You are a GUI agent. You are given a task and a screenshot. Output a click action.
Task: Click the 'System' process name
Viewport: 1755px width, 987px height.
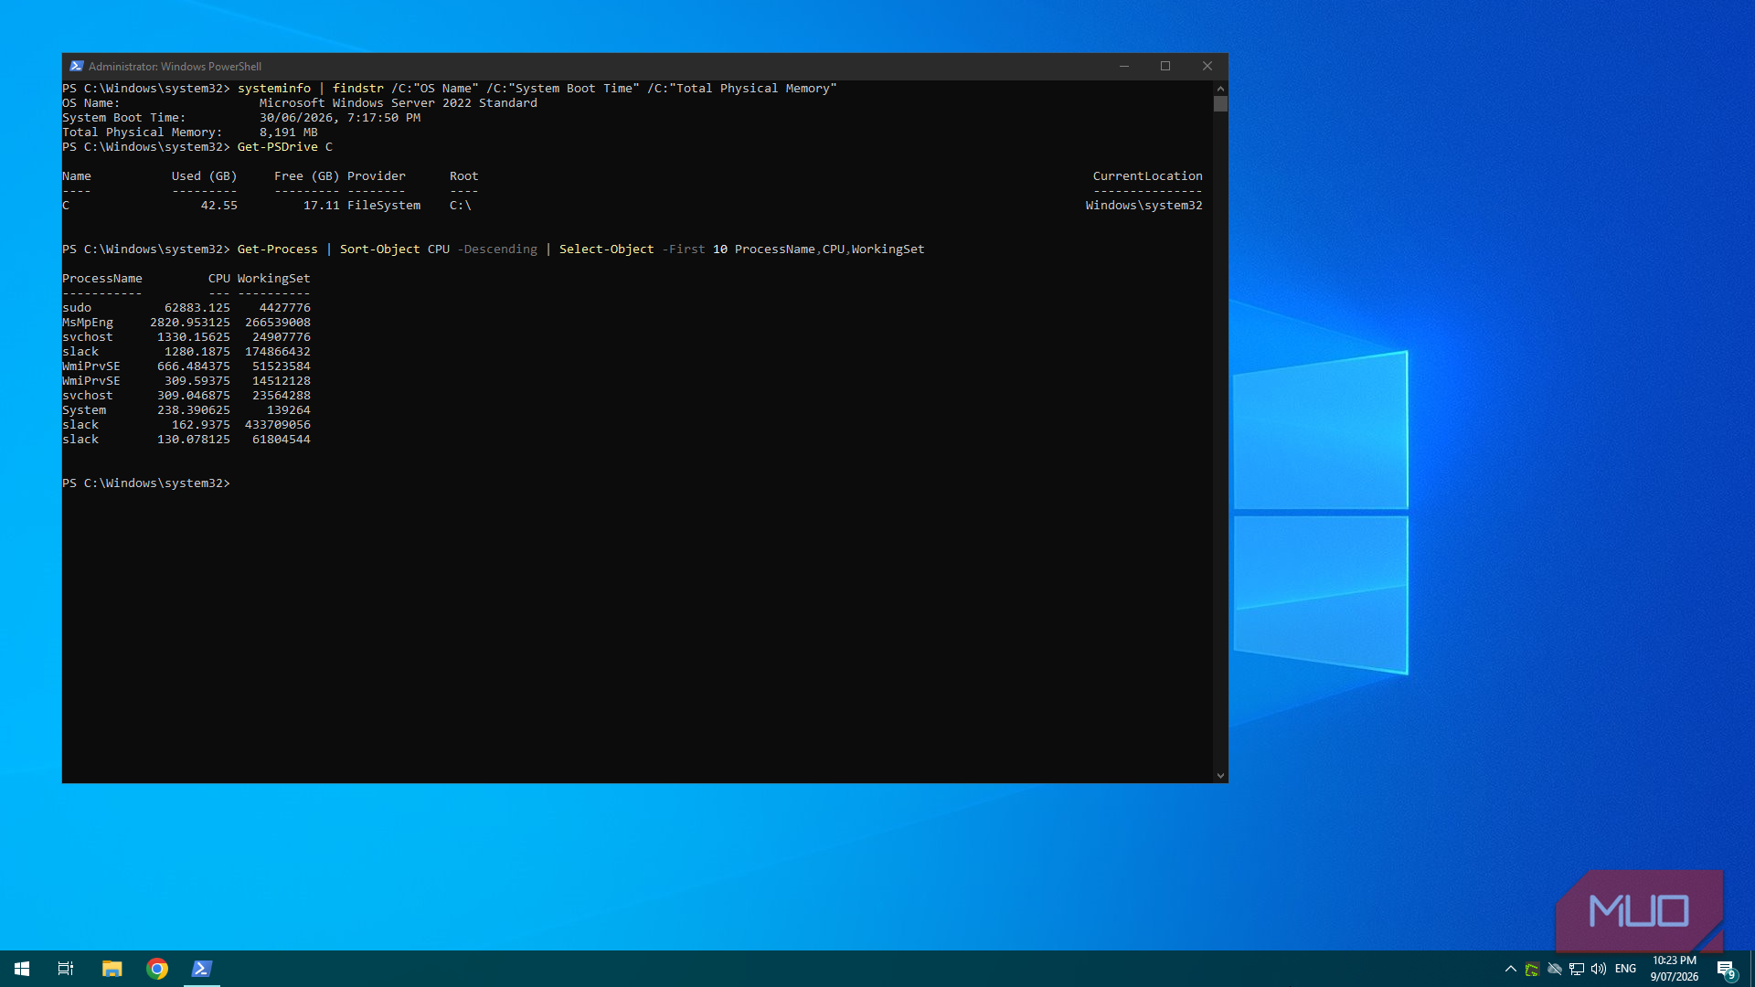84,410
